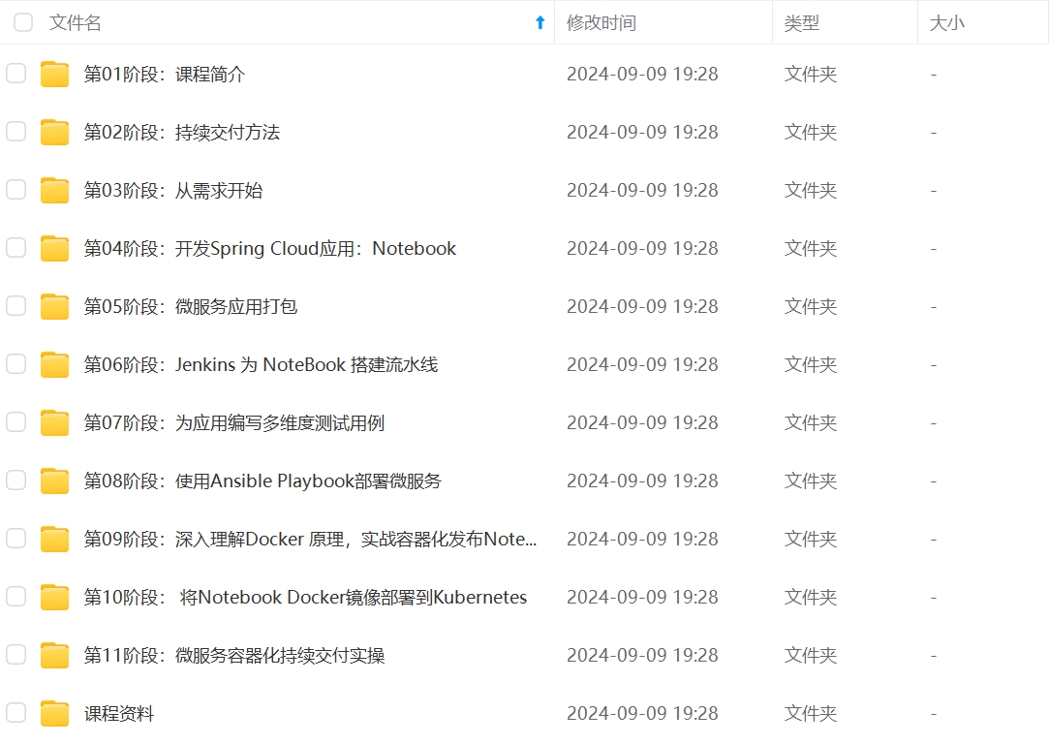This screenshot has width=1049, height=744.
Task: Check the box for 课程资料 folder
Action: 16,713
